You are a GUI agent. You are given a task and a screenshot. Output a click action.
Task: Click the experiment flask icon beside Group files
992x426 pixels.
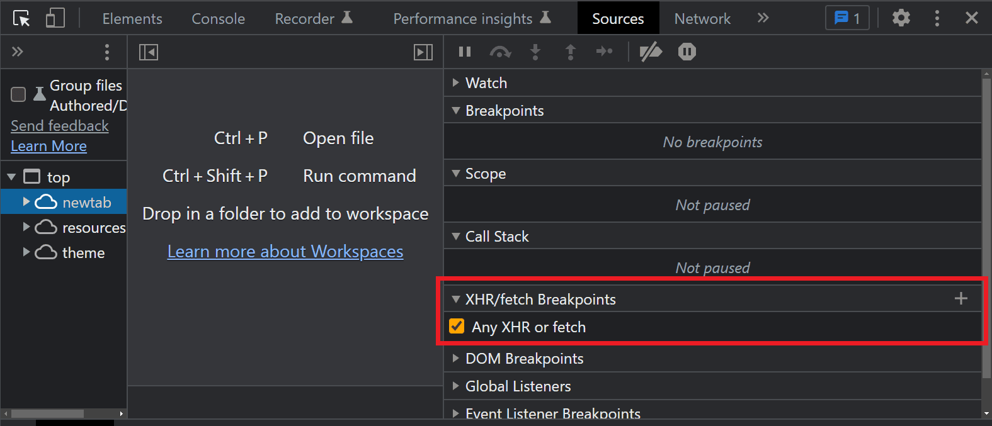pos(39,94)
